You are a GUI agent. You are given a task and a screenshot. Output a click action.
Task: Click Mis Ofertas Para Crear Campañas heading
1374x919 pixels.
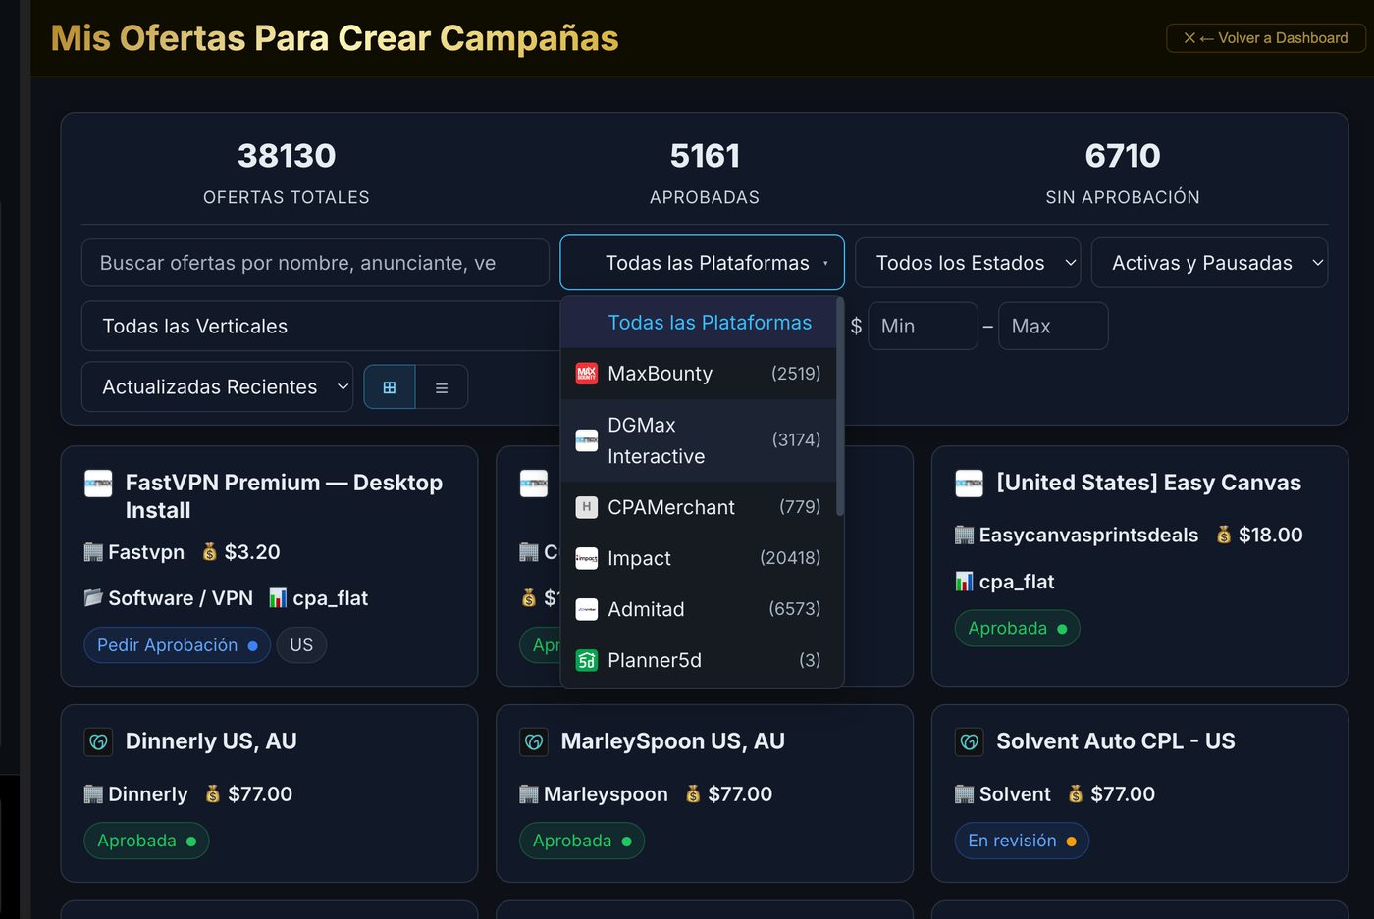point(335,38)
